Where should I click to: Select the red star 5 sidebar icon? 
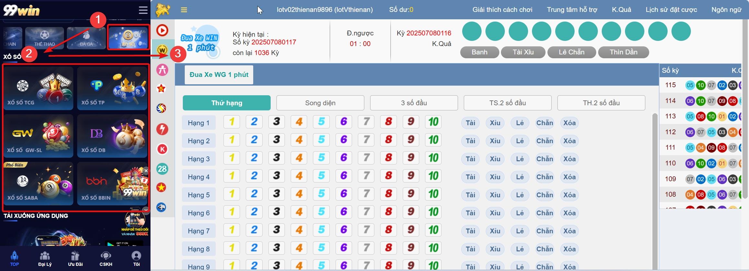(161, 89)
